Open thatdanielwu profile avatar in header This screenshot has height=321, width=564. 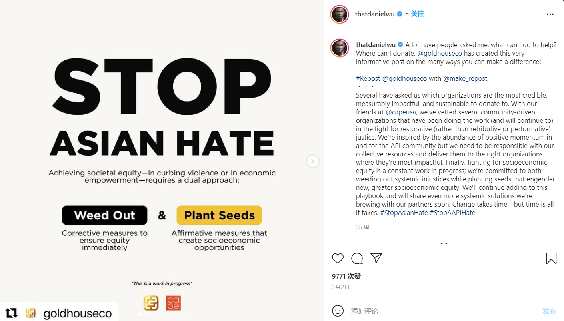point(340,14)
